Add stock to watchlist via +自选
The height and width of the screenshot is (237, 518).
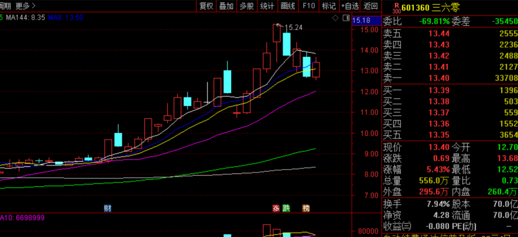point(350,6)
